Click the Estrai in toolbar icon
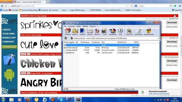Image resolution: width=182 pixels, height=102 pixels. (x=75, y=32)
